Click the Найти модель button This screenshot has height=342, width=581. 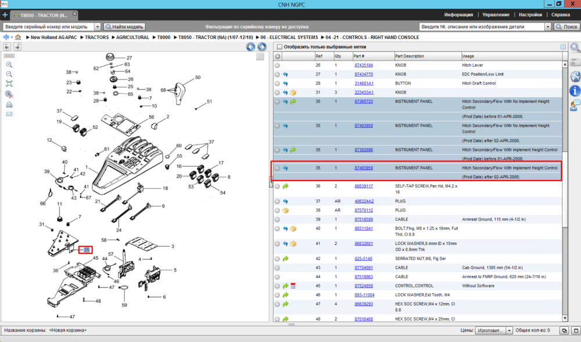coord(124,27)
